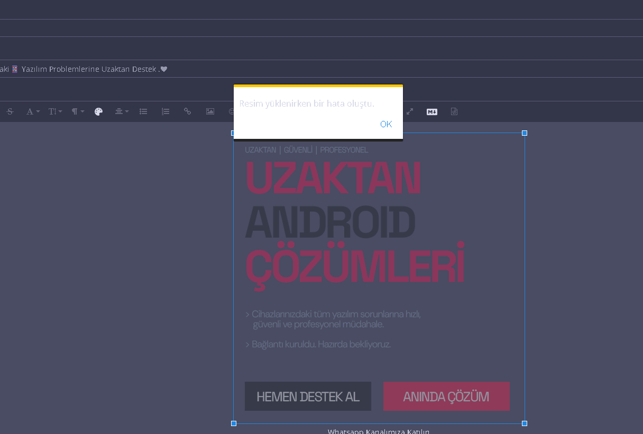
Task: Click the insert link icon
Action: 187,111
